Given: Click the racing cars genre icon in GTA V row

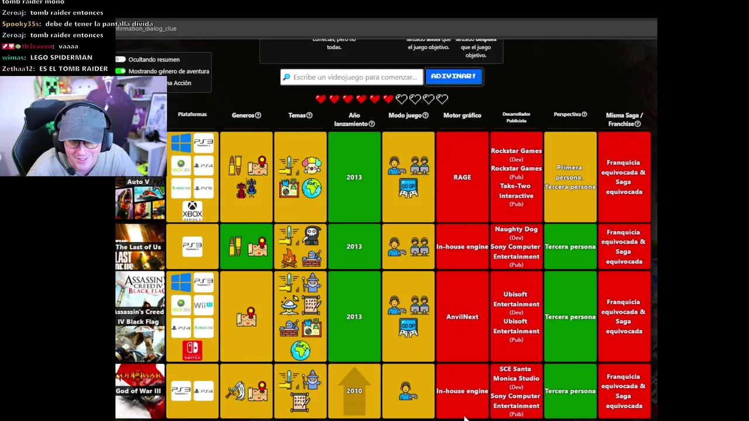Looking at the screenshot, I should 246,188.
